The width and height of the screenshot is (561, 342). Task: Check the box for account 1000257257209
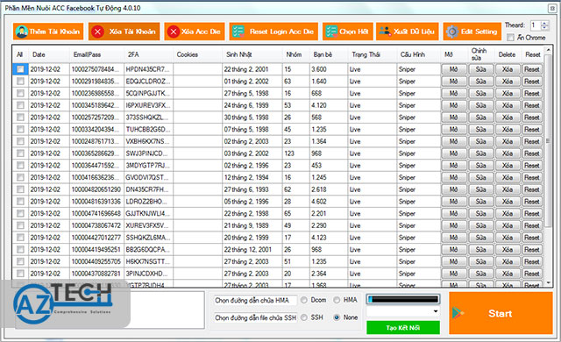[x=20, y=117]
